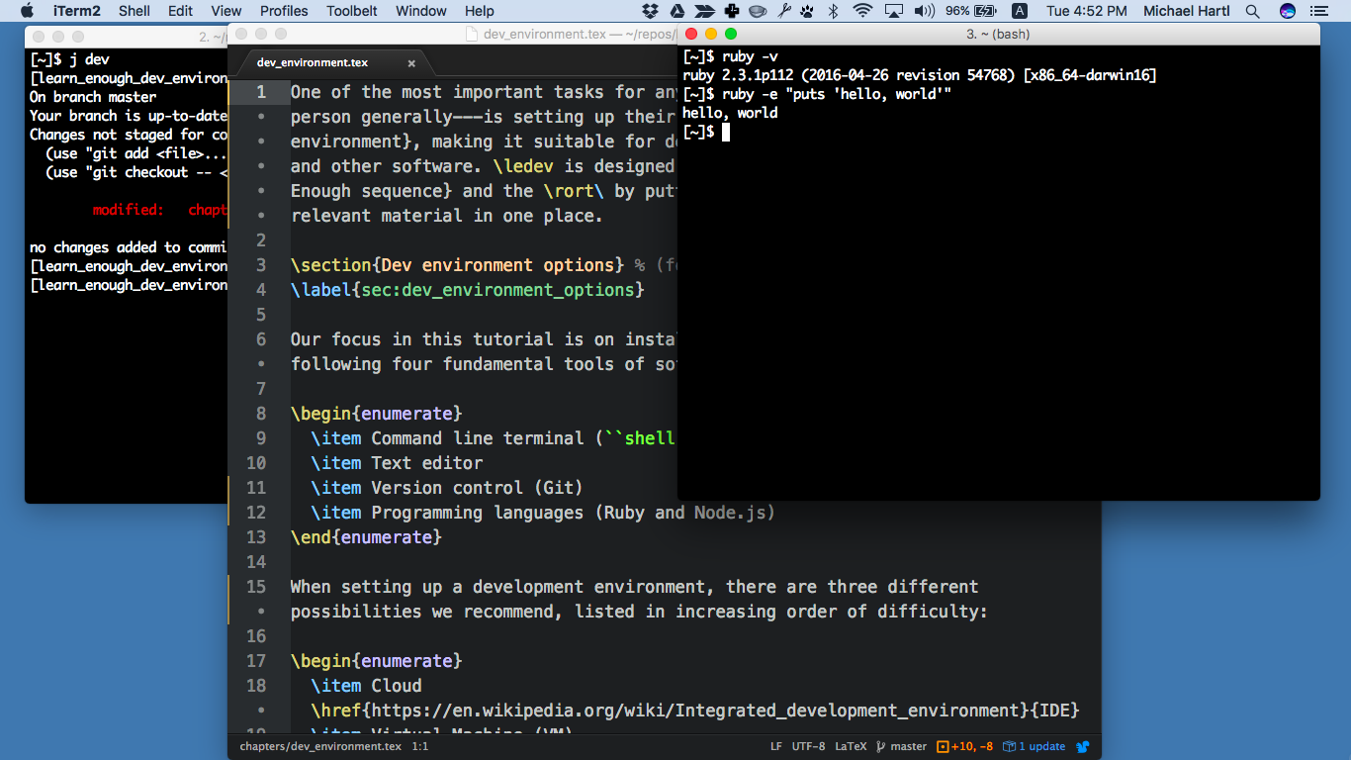Open the Bluetooth status icon
The image size is (1351, 760).
833,11
